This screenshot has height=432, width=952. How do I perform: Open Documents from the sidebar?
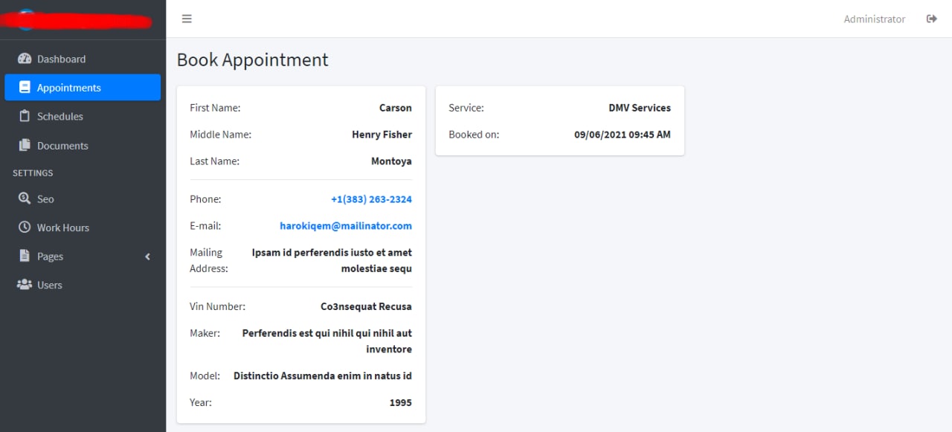83,145
